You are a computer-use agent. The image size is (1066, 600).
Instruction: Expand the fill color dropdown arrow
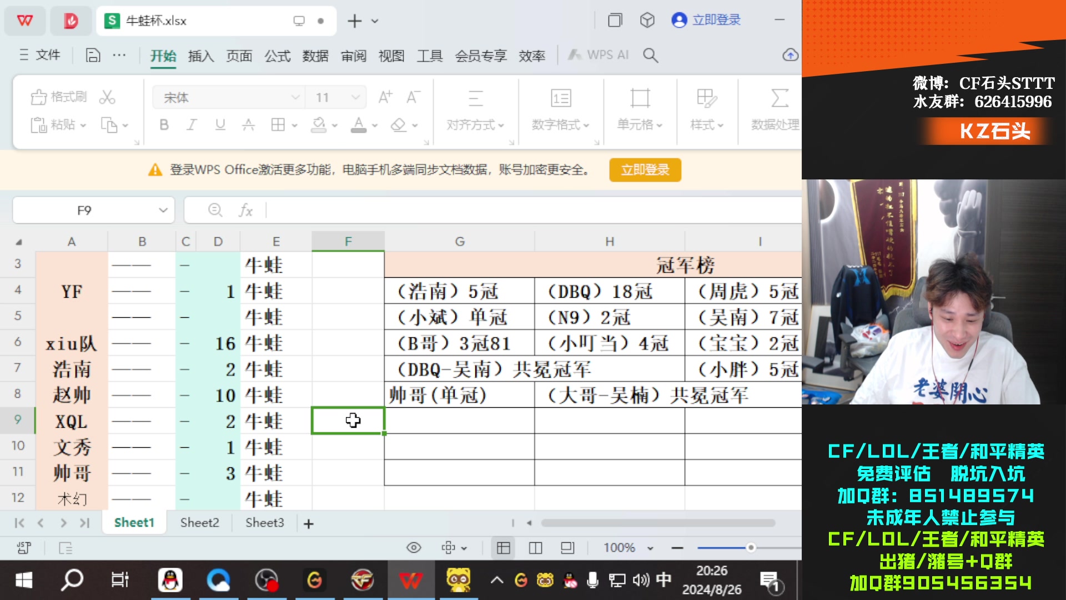pos(334,126)
